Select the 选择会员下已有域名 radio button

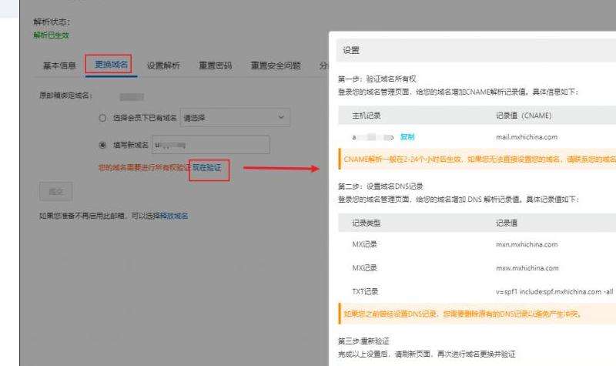click(x=102, y=118)
